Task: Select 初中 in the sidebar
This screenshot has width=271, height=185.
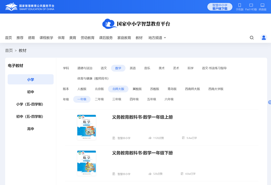Action: click(30, 92)
